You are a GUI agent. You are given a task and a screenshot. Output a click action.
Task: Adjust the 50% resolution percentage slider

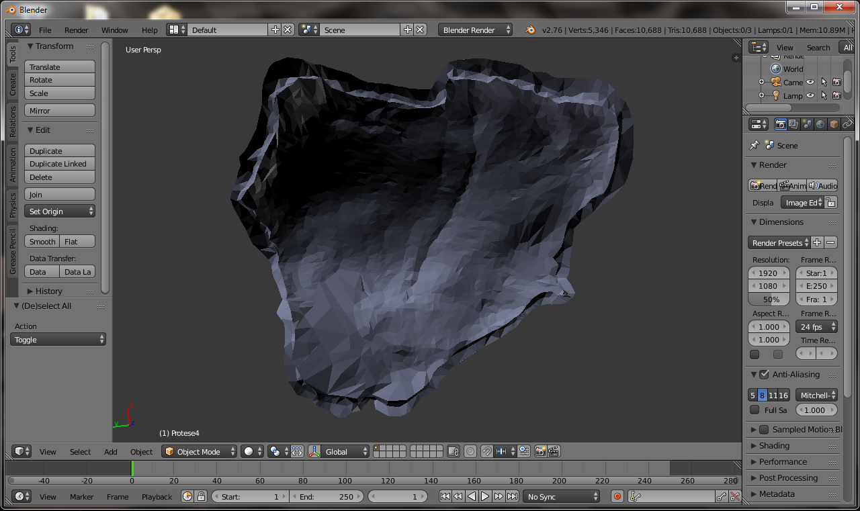click(x=769, y=299)
